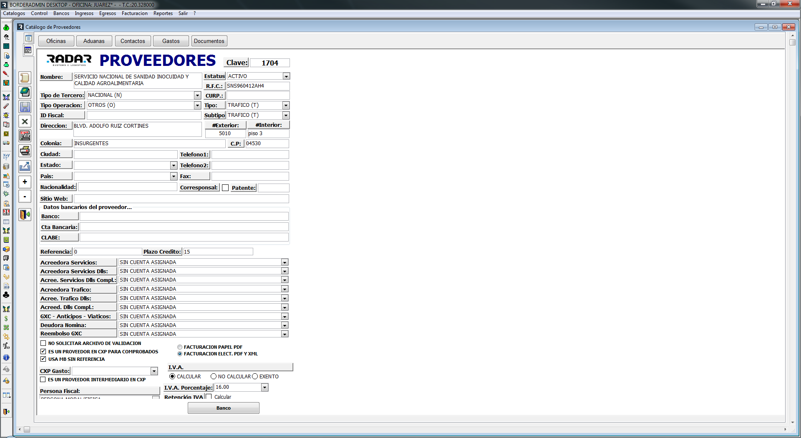This screenshot has width=801, height=438.
Task: Expand the Tipo Operacion dropdown
Action: (197, 106)
